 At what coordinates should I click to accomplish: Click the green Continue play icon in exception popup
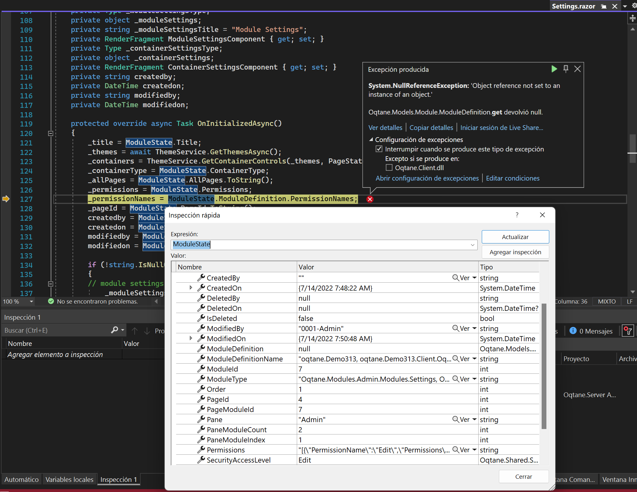[x=554, y=69]
